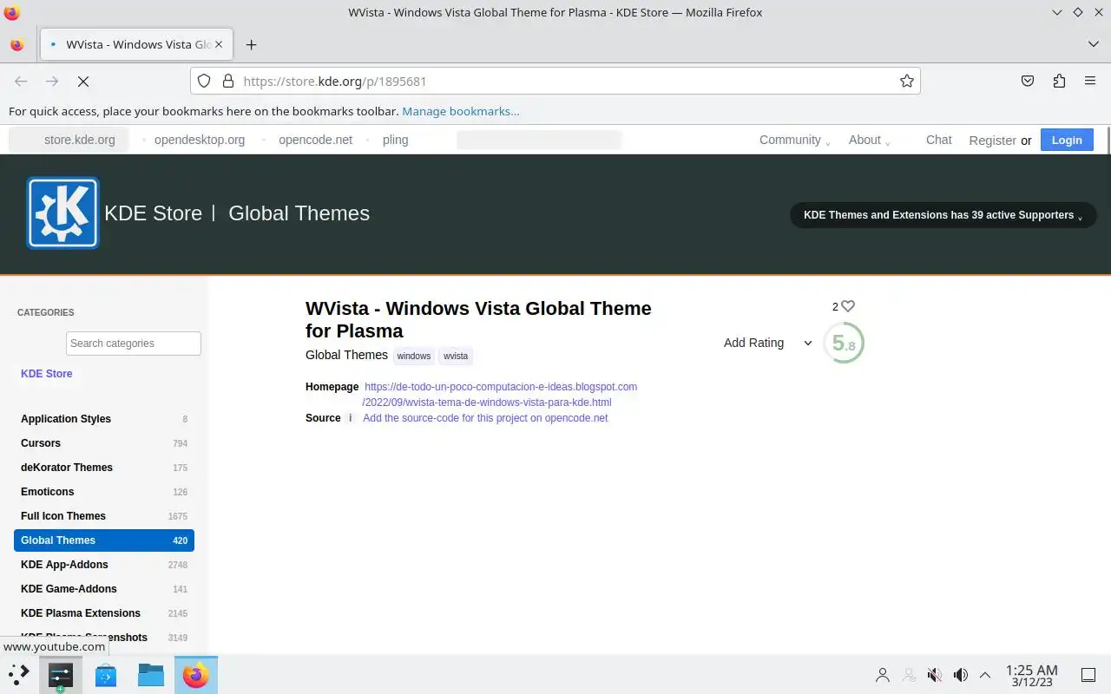
Task: Stop loading page with X button
Action: tap(83, 81)
